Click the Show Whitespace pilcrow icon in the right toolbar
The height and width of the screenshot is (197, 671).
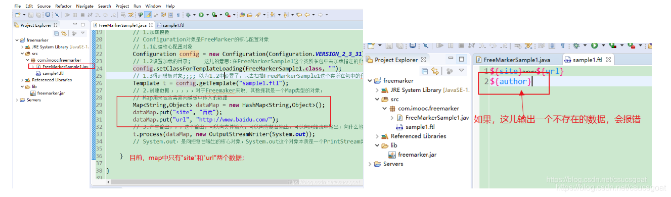562,45
